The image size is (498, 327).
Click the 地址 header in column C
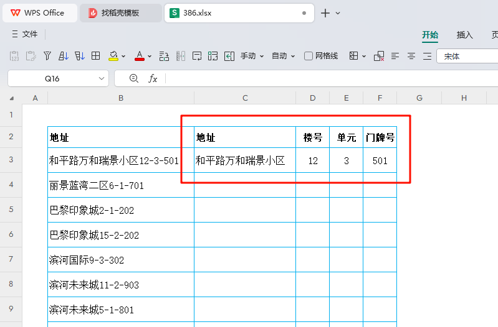tap(245, 137)
